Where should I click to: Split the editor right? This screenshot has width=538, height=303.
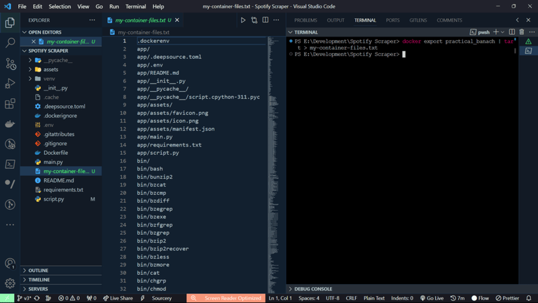(x=265, y=20)
